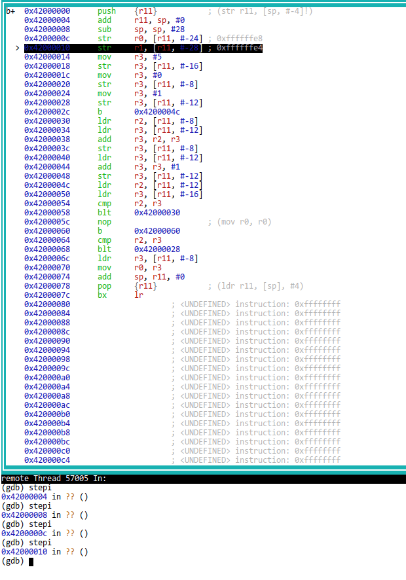Click the push {r11} instruction at 0x42000000
The width and height of the screenshot is (406, 580).
127,11
